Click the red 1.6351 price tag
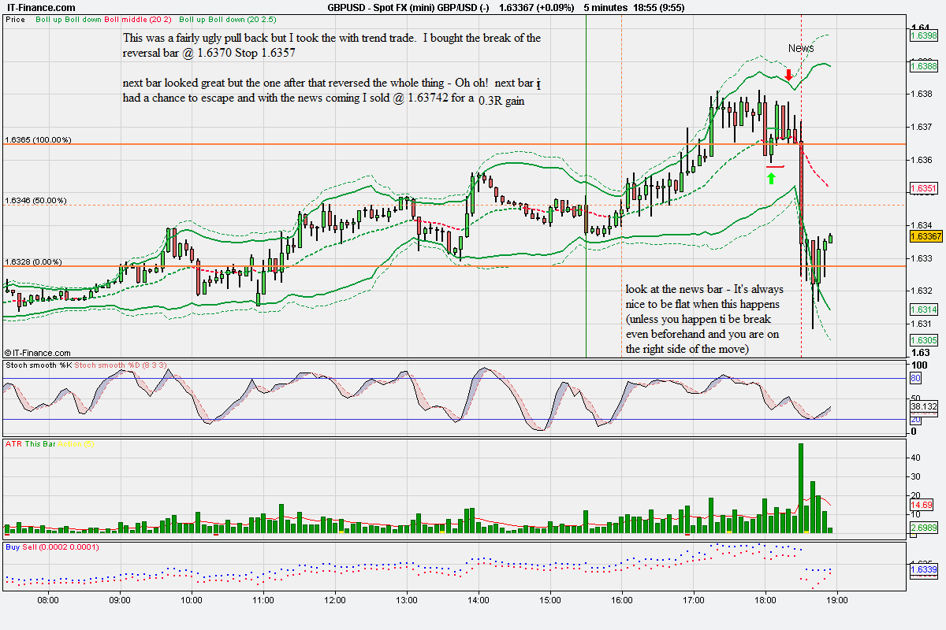The width and height of the screenshot is (946, 630). 924,189
